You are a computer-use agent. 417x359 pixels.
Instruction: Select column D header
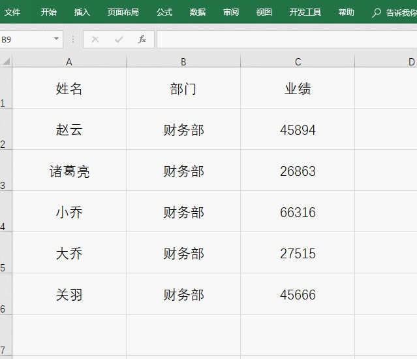pos(386,62)
